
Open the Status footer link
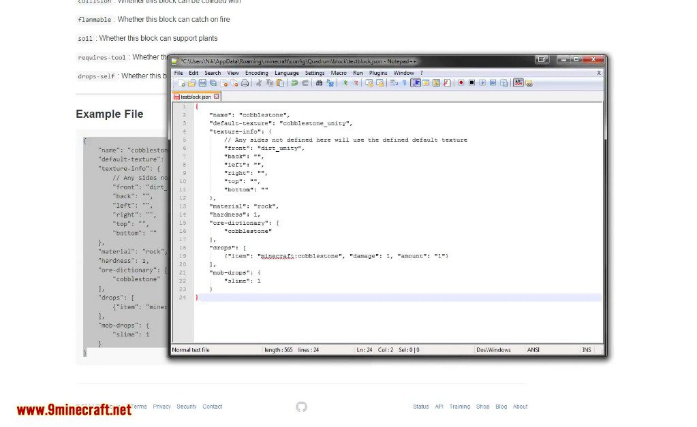(421, 407)
